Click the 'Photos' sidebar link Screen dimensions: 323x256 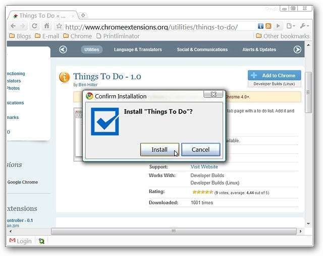13,88
